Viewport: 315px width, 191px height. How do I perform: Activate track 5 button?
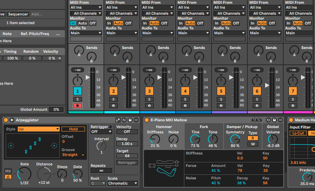click(x=221, y=91)
